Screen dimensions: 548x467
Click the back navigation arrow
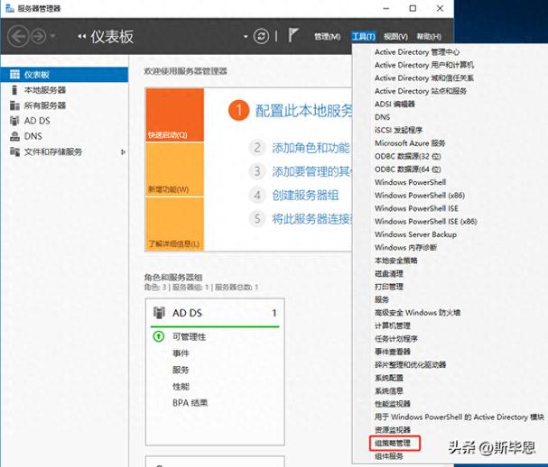[18, 36]
